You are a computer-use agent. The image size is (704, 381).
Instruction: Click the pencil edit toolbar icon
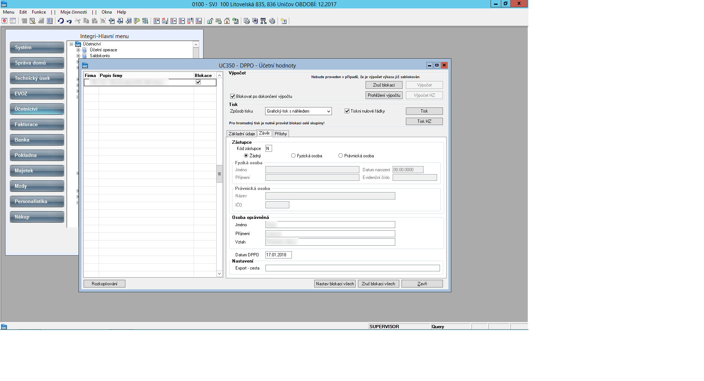pyautogui.click(x=33, y=21)
